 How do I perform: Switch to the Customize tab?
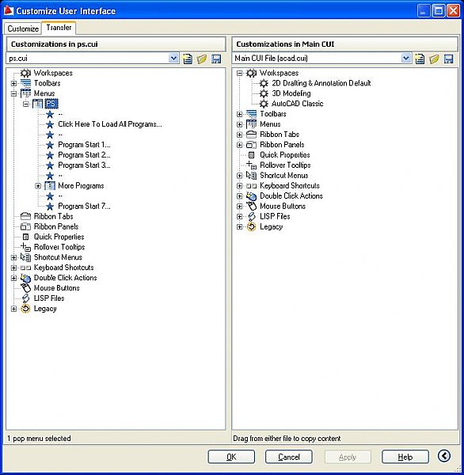tap(23, 28)
